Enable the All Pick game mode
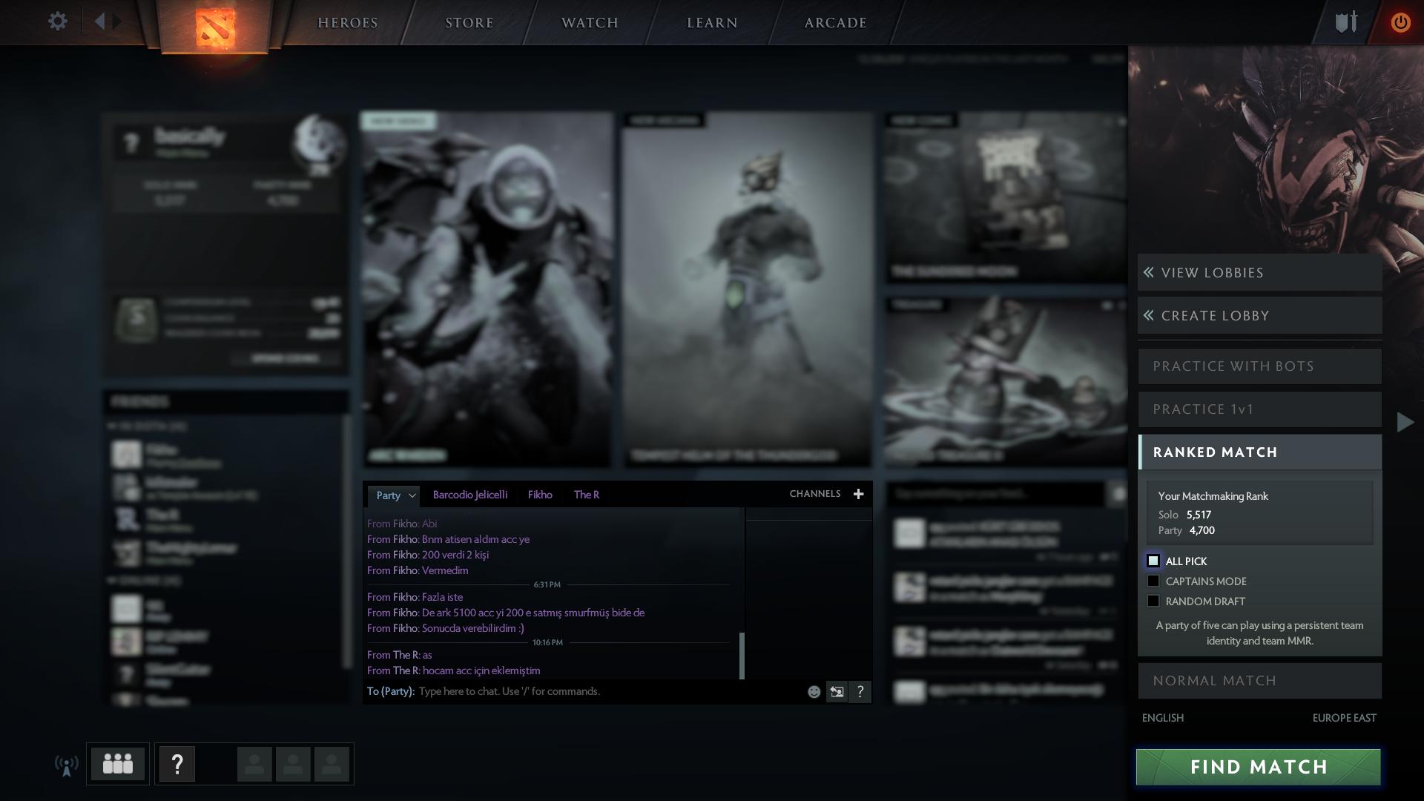 (x=1153, y=561)
